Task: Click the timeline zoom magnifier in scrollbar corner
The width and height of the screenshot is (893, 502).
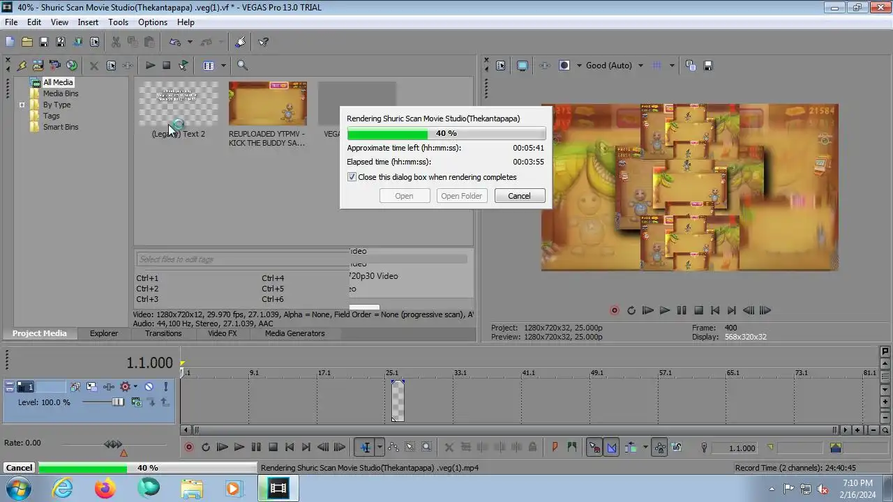Action: pyautogui.click(x=885, y=430)
